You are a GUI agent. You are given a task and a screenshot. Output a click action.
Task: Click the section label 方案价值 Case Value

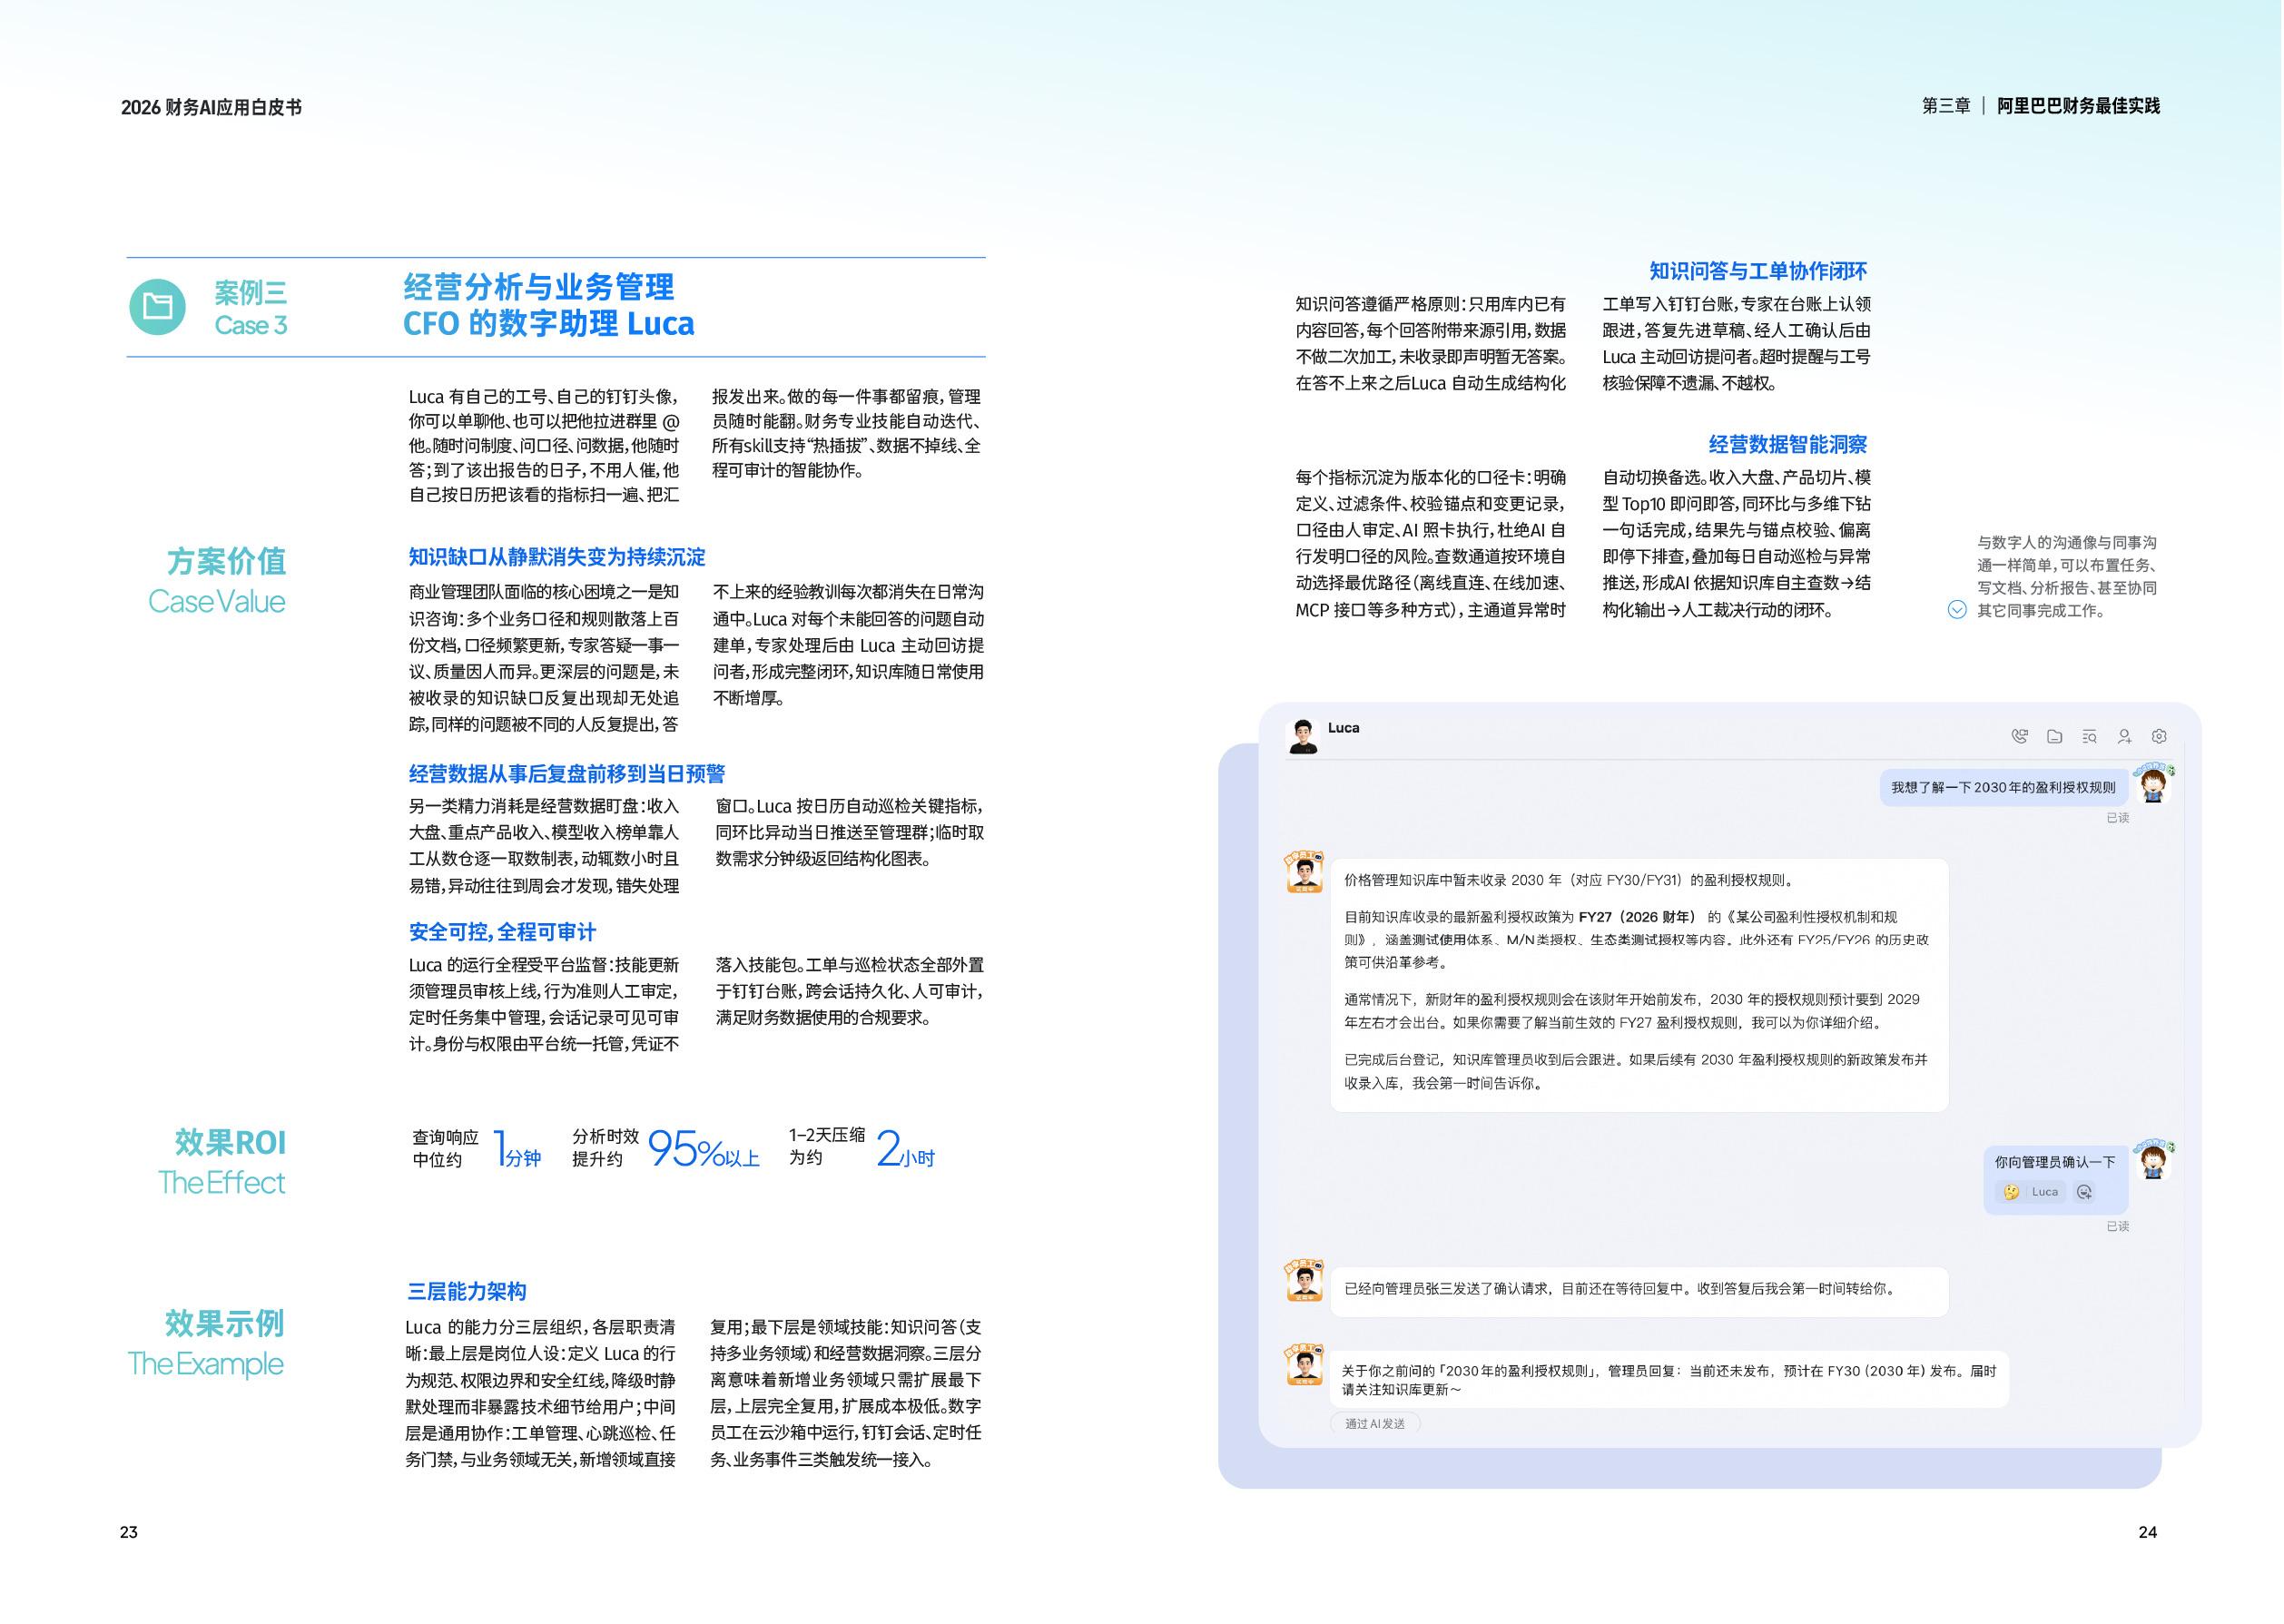pyautogui.click(x=217, y=580)
